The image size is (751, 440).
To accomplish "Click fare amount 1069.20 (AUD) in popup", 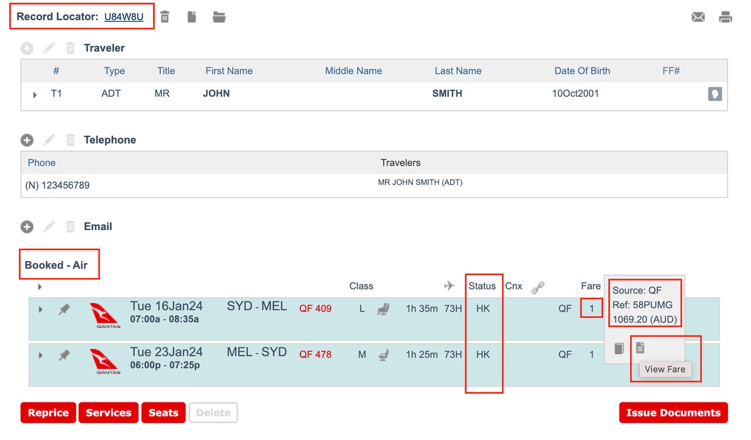I will [645, 320].
